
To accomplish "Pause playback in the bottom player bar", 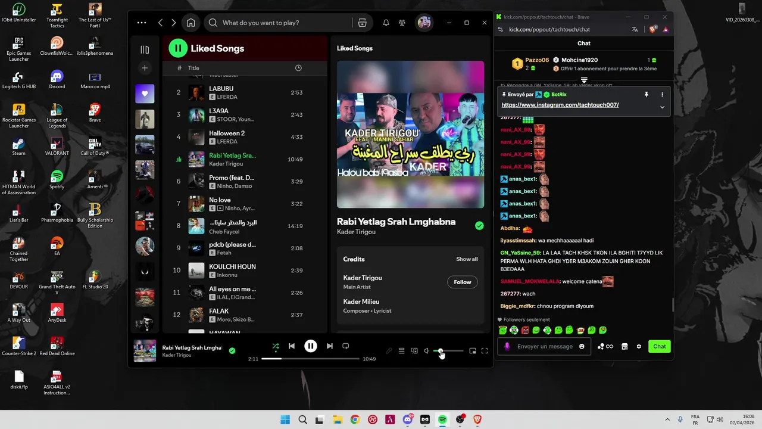I will [311, 346].
